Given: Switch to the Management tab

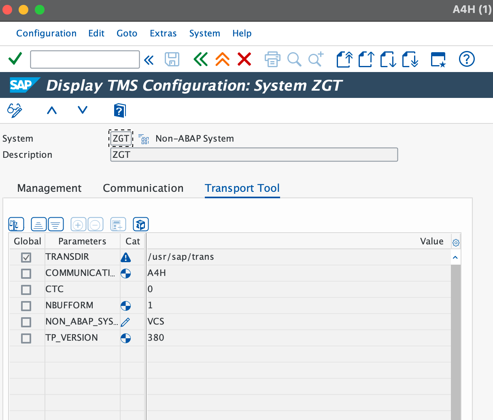Looking at the screenshot, I should pyautogui.click(x=49, y=188).
